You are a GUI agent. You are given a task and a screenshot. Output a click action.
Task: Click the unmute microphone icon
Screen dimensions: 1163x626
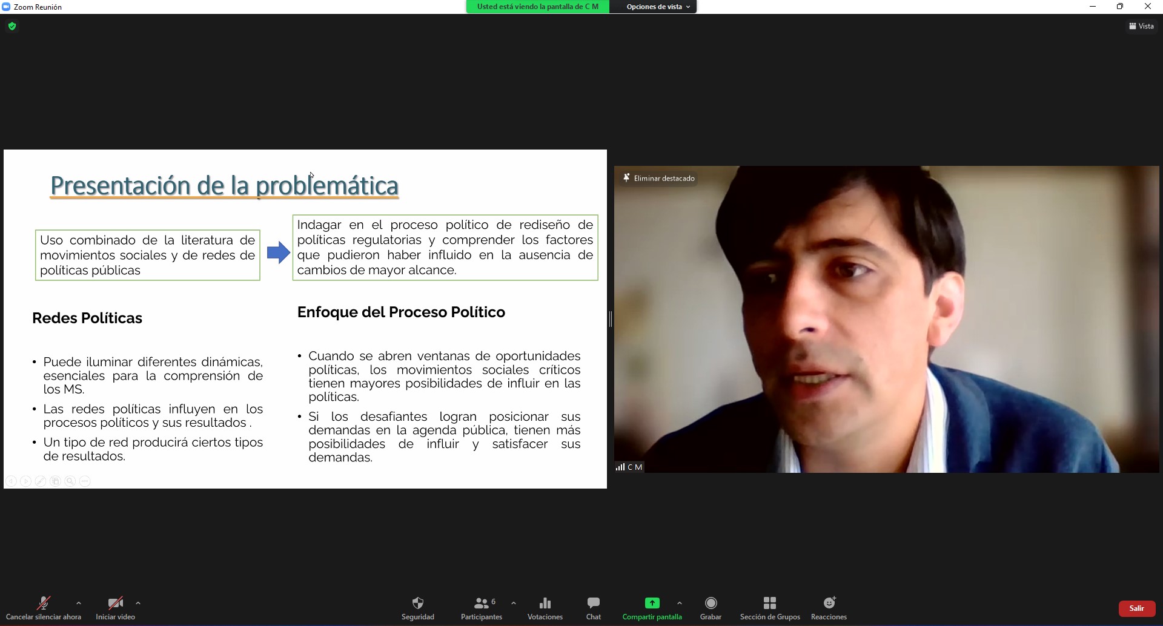coord(44,603)
